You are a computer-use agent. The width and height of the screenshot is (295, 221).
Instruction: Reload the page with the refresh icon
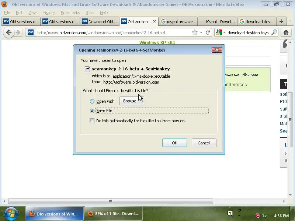pos(208,32)
